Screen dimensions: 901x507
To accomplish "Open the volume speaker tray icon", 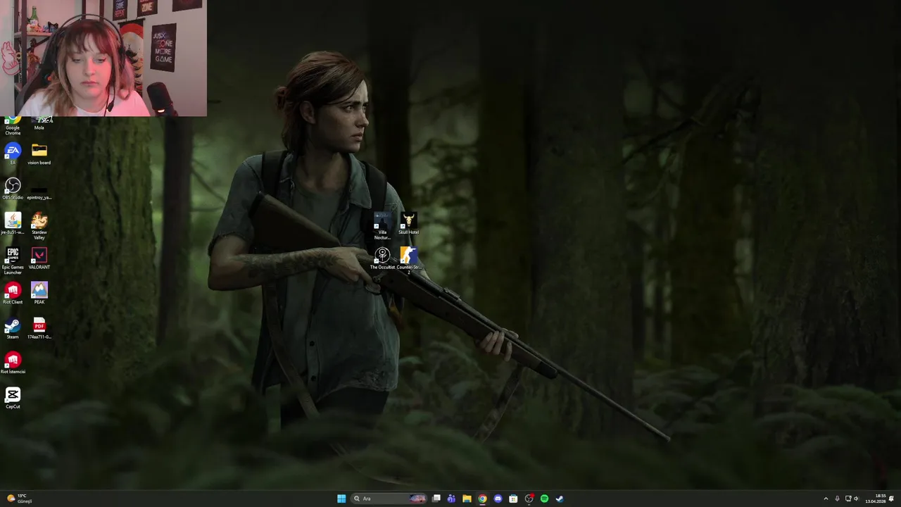I will tap(857, 499).
